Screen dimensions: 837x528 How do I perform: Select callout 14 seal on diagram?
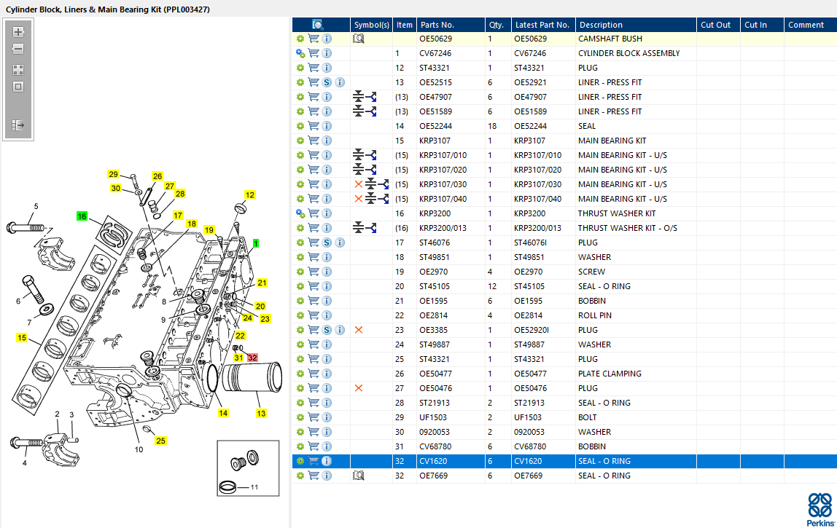point(223,413)
